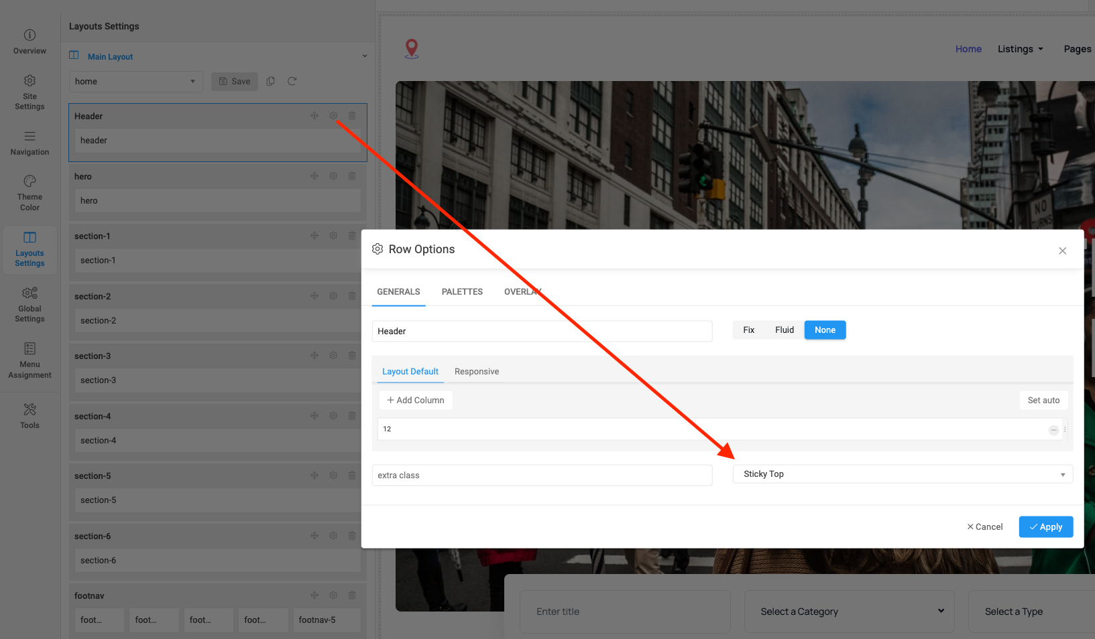Select the Fix container option
Screen dimensions: 1095x639
tap(748, 330)
